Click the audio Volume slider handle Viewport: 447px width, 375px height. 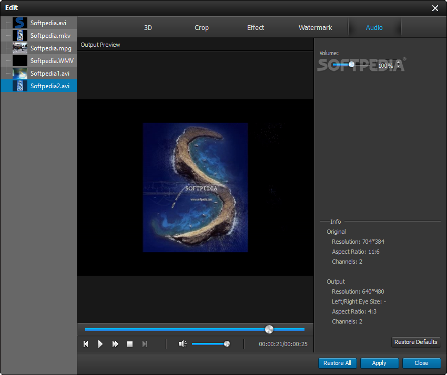(x=351, y=65)
